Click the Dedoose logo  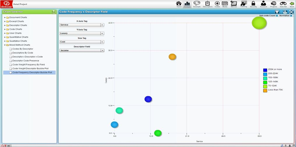click(x=6, y=4)
